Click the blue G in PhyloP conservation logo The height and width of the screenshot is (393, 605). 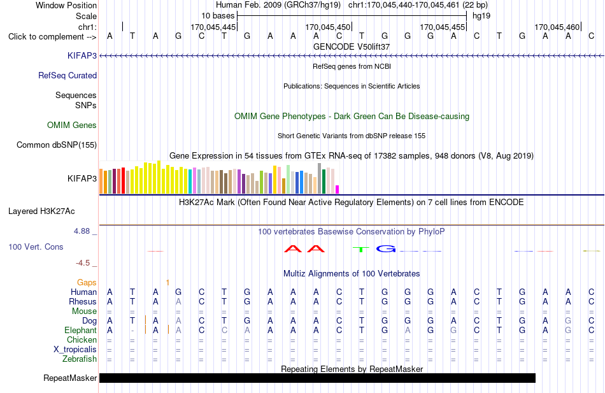click(x=386, y=248)
